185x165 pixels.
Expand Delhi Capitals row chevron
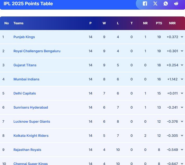[x=182, y=93]
